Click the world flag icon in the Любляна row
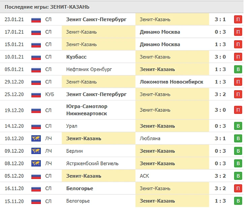 [x=36, y=138]
